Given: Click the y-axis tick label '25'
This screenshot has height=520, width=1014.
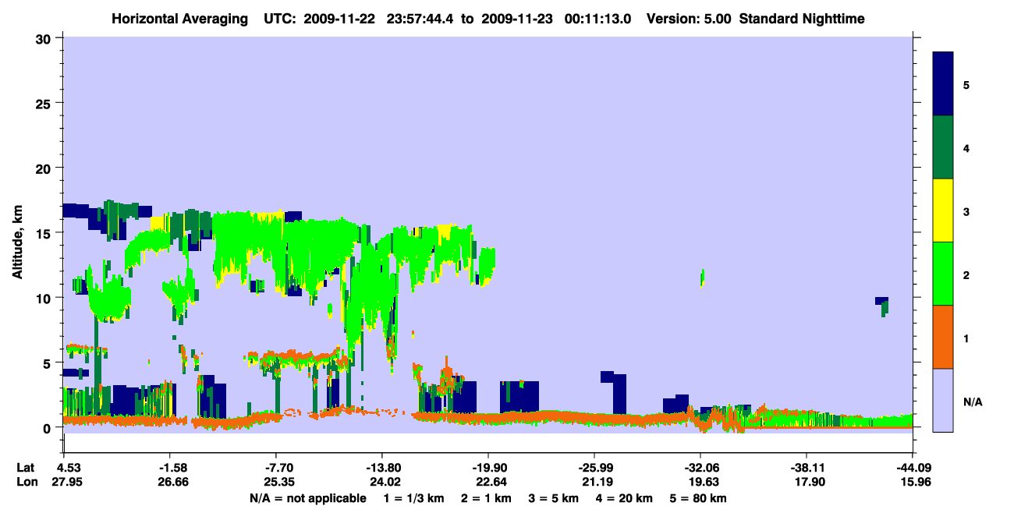Looking at the screenshot, I should click(45, 103).
